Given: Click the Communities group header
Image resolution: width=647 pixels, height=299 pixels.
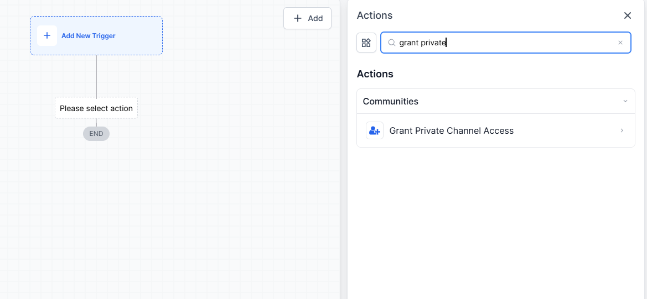Looking at the screenshot, I should (x=391, y=101).
